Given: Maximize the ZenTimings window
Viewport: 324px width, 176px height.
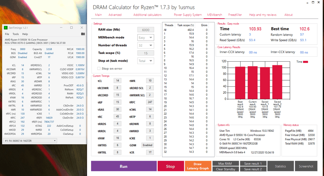Looking at the screenshot, I should tap(72, 28).
